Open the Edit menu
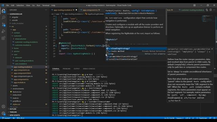This screenshot has height=122, width=217. tap(13, 5)
